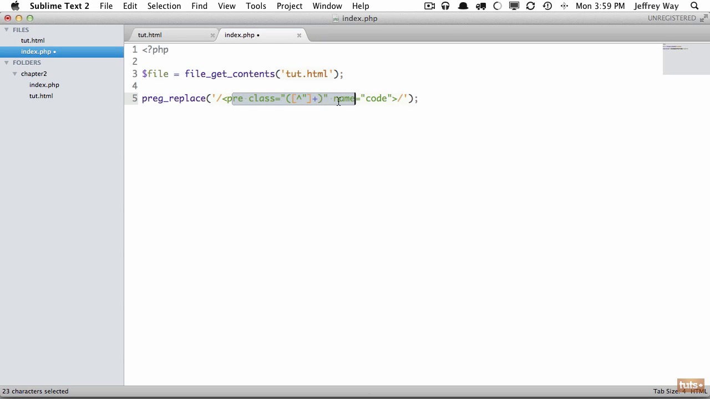Open the Project menu
This screenshot has width=710, height=399.
(x=290, y=6)
